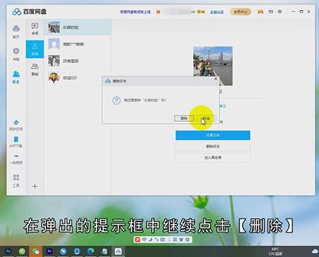
Task: Select friend with hot-air balloon avatar
Action: coord(77,78)
